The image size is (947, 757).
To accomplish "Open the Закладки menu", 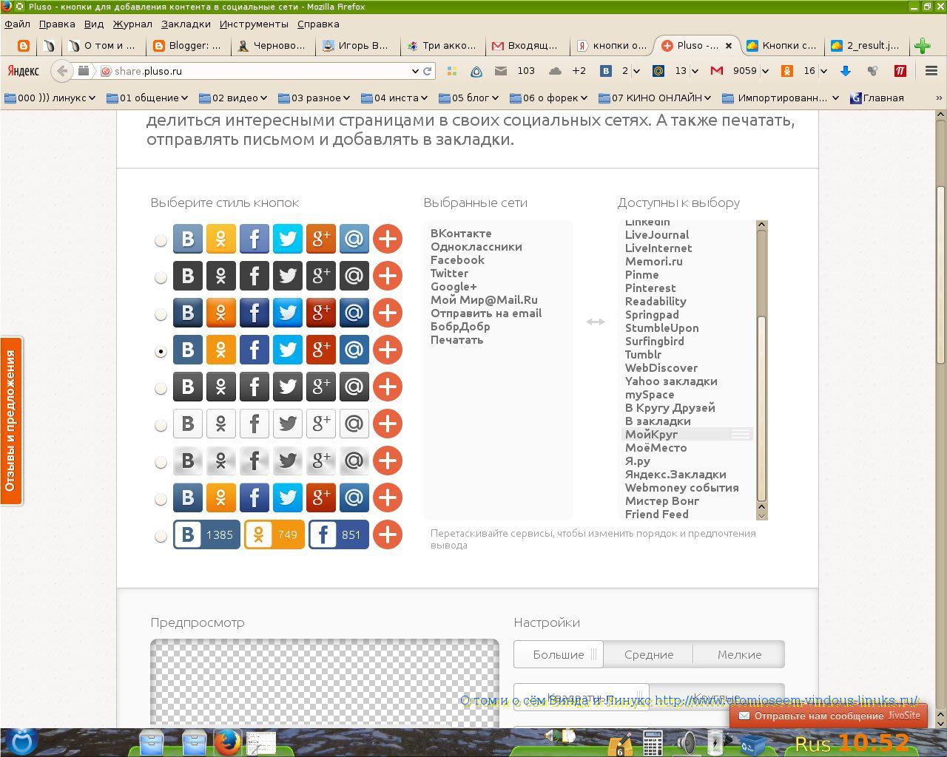I will (x=186, y=24).
